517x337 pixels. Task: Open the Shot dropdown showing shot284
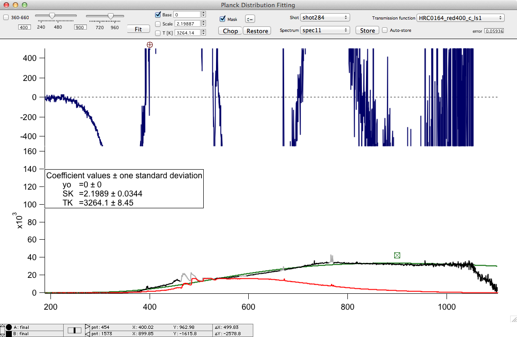325,17
